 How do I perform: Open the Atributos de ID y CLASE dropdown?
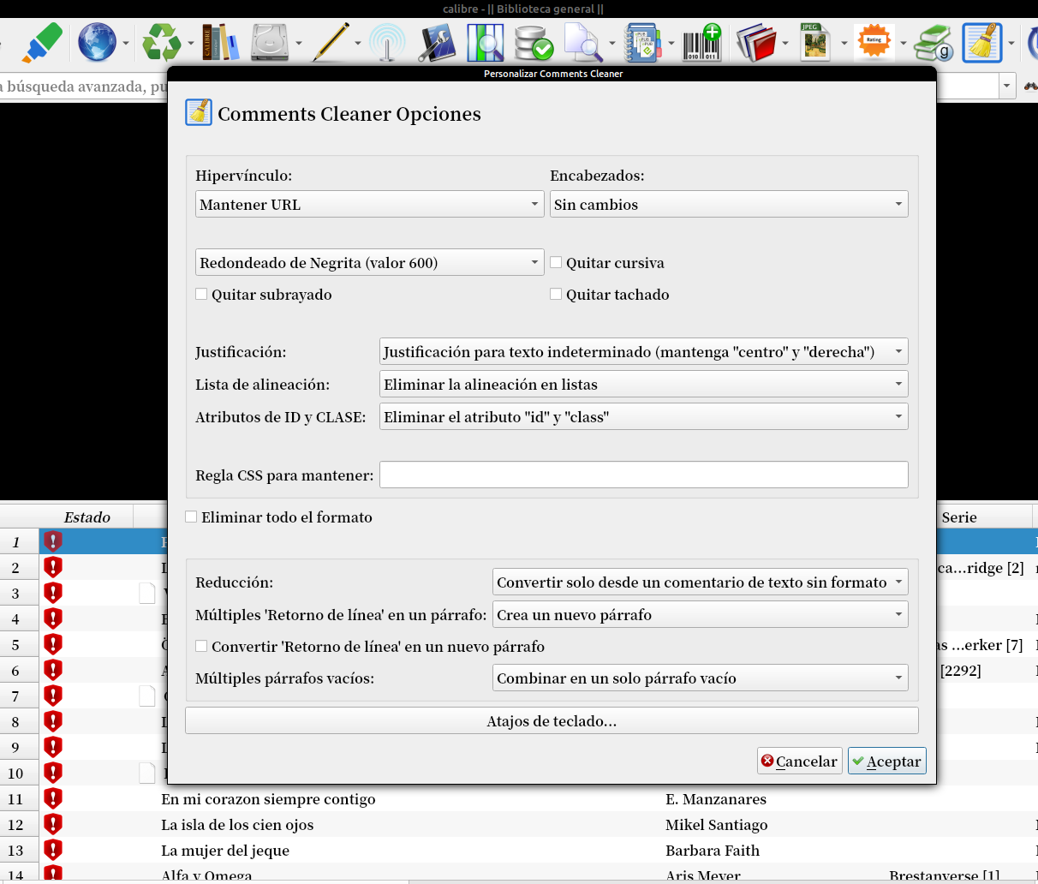(x=644, y=416)
